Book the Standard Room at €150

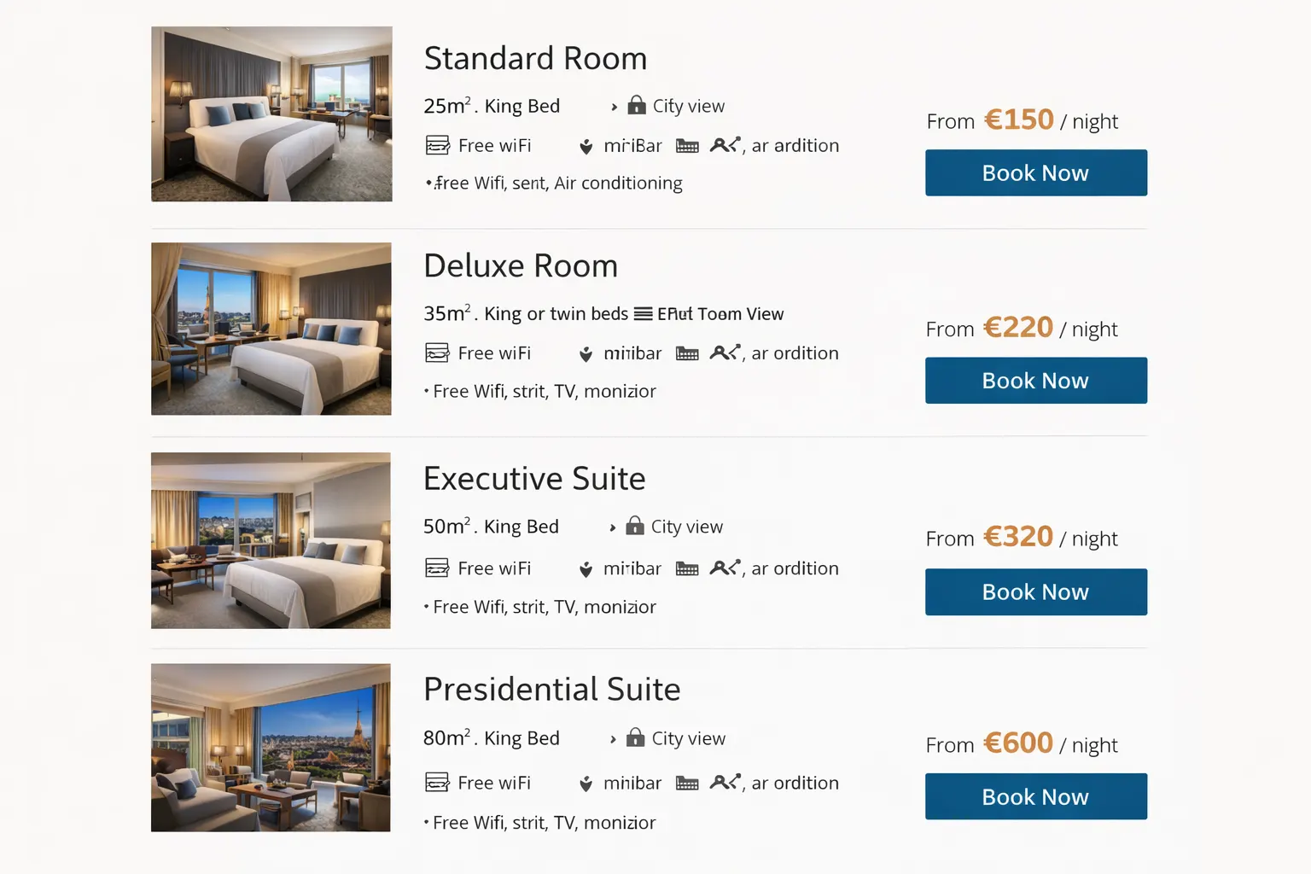[1035, 173]
